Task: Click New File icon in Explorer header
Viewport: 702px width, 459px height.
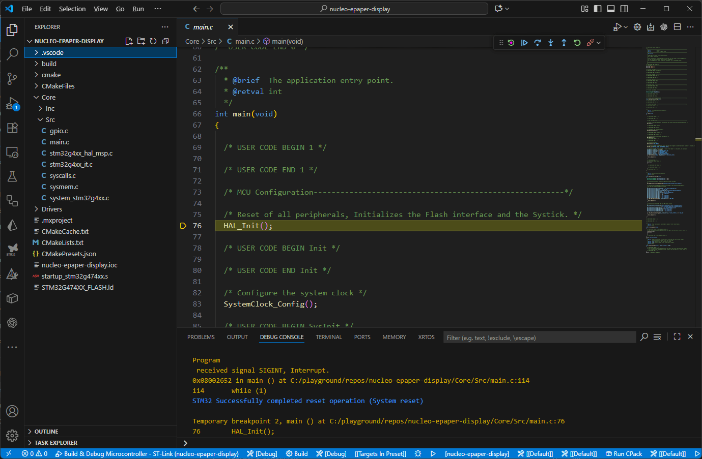Action: click(x=129, y=41)
